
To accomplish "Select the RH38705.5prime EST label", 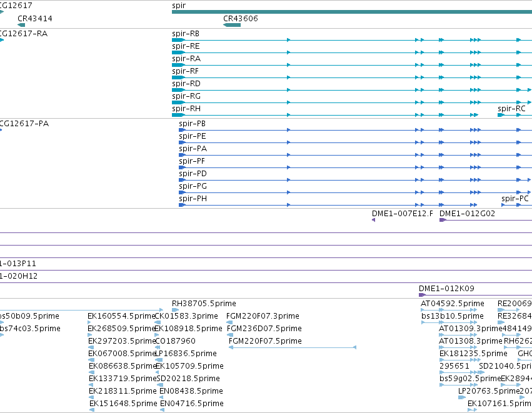I will pos(204,304).
